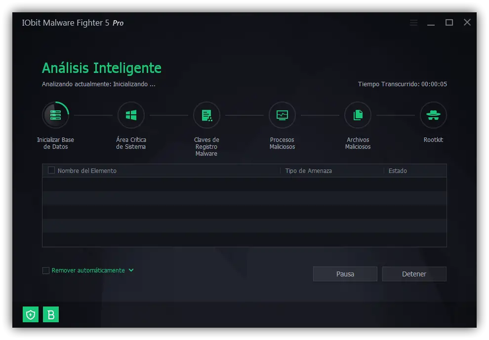This screenshot has width=489, height=340.
Task: Click the Análisis Inteligente heading
Action: tap(102, 68)
